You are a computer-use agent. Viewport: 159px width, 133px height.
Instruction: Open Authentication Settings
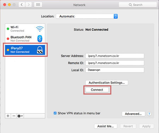click(107, 83)
